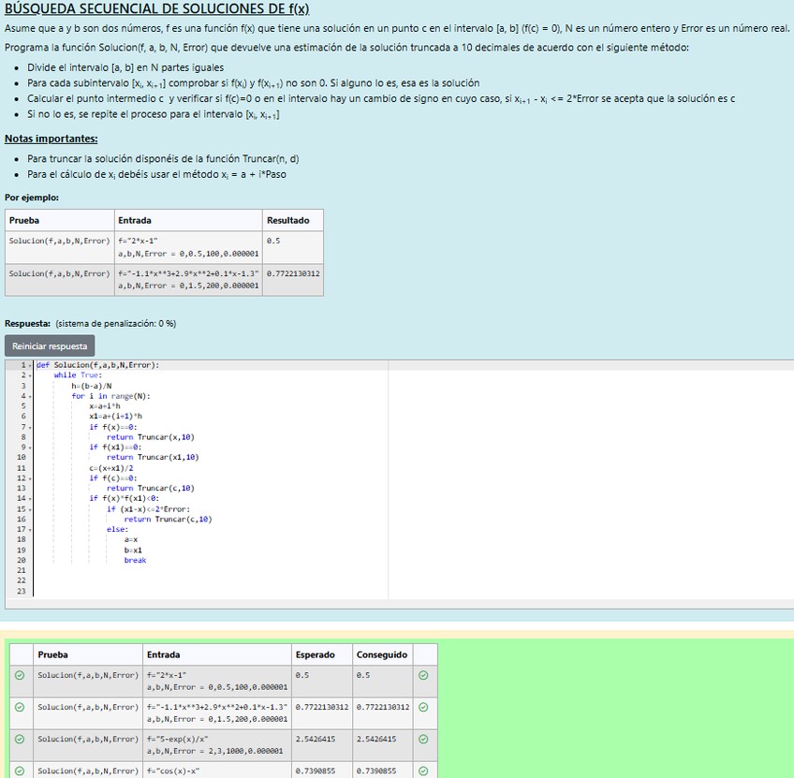794x778 pixels.
Task: Click right check icon beside result 0.7390855
Action: click(x=423, y=771)
